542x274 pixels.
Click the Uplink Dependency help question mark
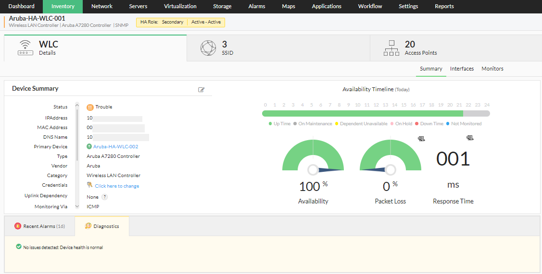click(104, 197)
